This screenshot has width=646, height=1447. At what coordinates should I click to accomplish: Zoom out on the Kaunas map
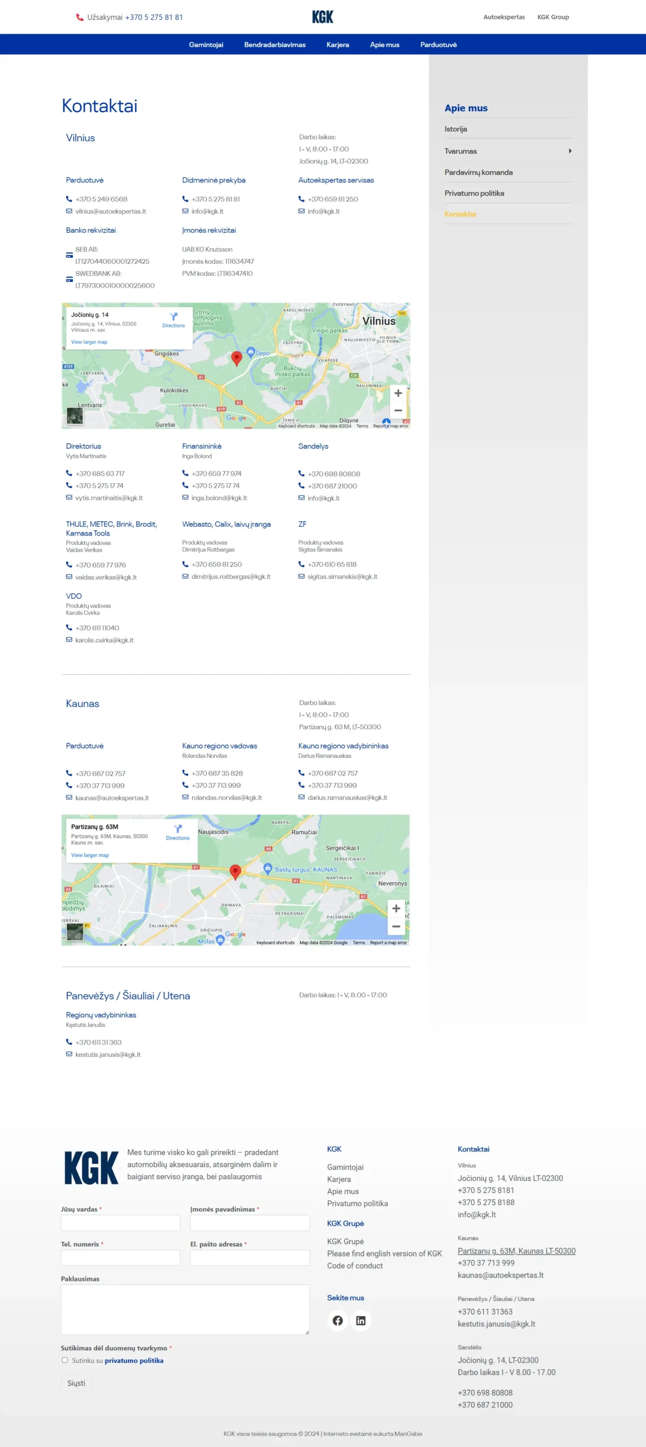pos(396,926)
